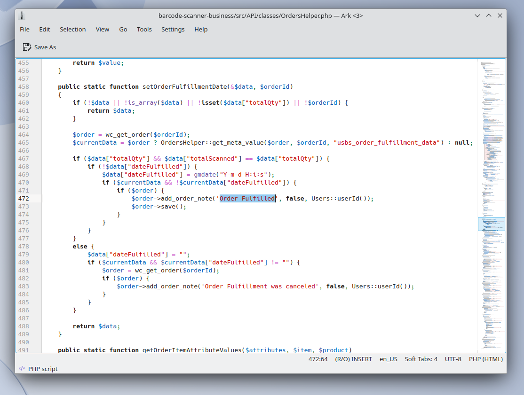Open the UTF-8 encoding selector
The width and height of the screenshot is (524, 395).
[x=453, y=359]
